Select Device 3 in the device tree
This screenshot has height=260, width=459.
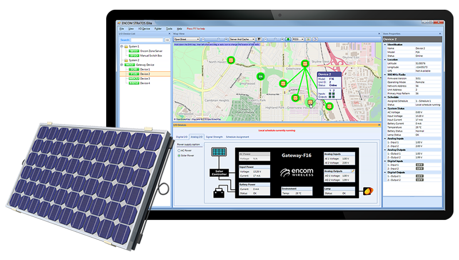coord(145,79)
